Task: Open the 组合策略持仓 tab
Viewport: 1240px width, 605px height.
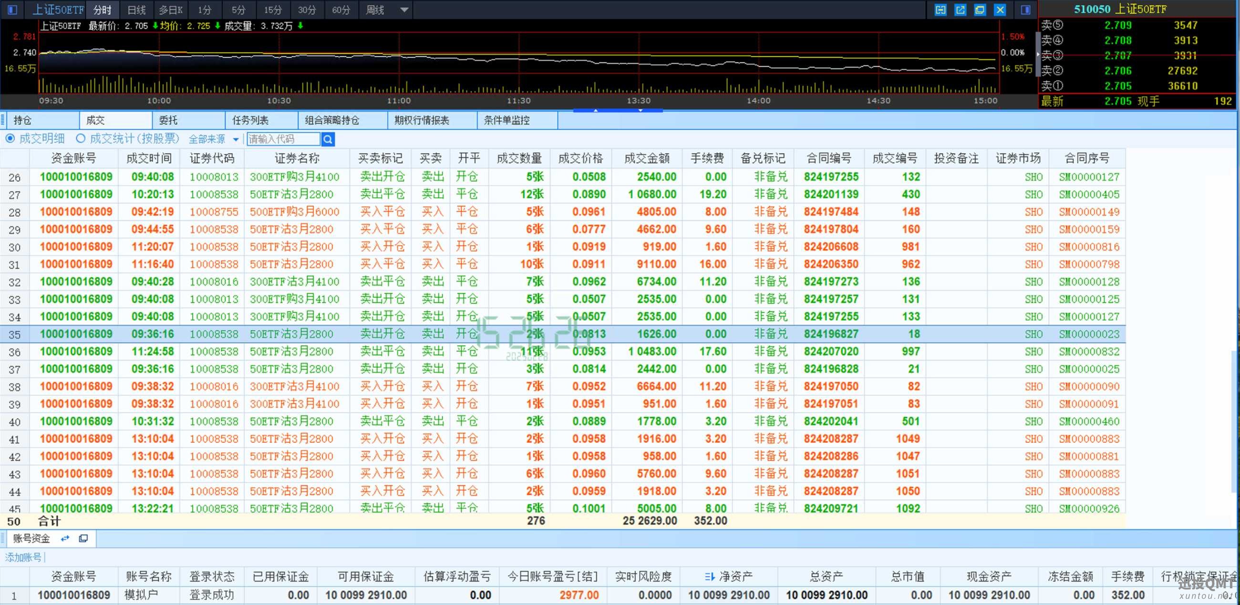Action: tap(343, 120)
